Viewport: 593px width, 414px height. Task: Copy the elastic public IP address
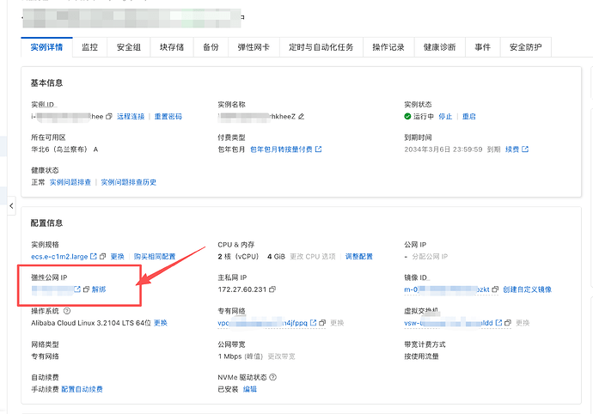86,289
